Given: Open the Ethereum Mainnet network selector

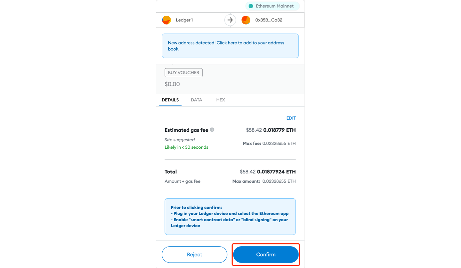Looking at the screenshot, I should tap(272, 6).
